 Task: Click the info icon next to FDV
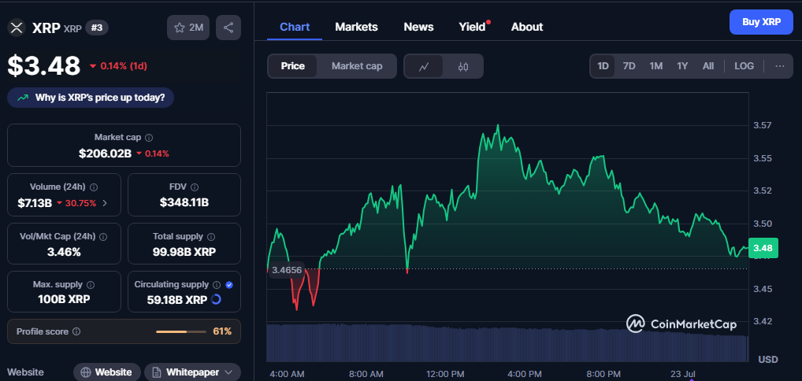[195, 187]
